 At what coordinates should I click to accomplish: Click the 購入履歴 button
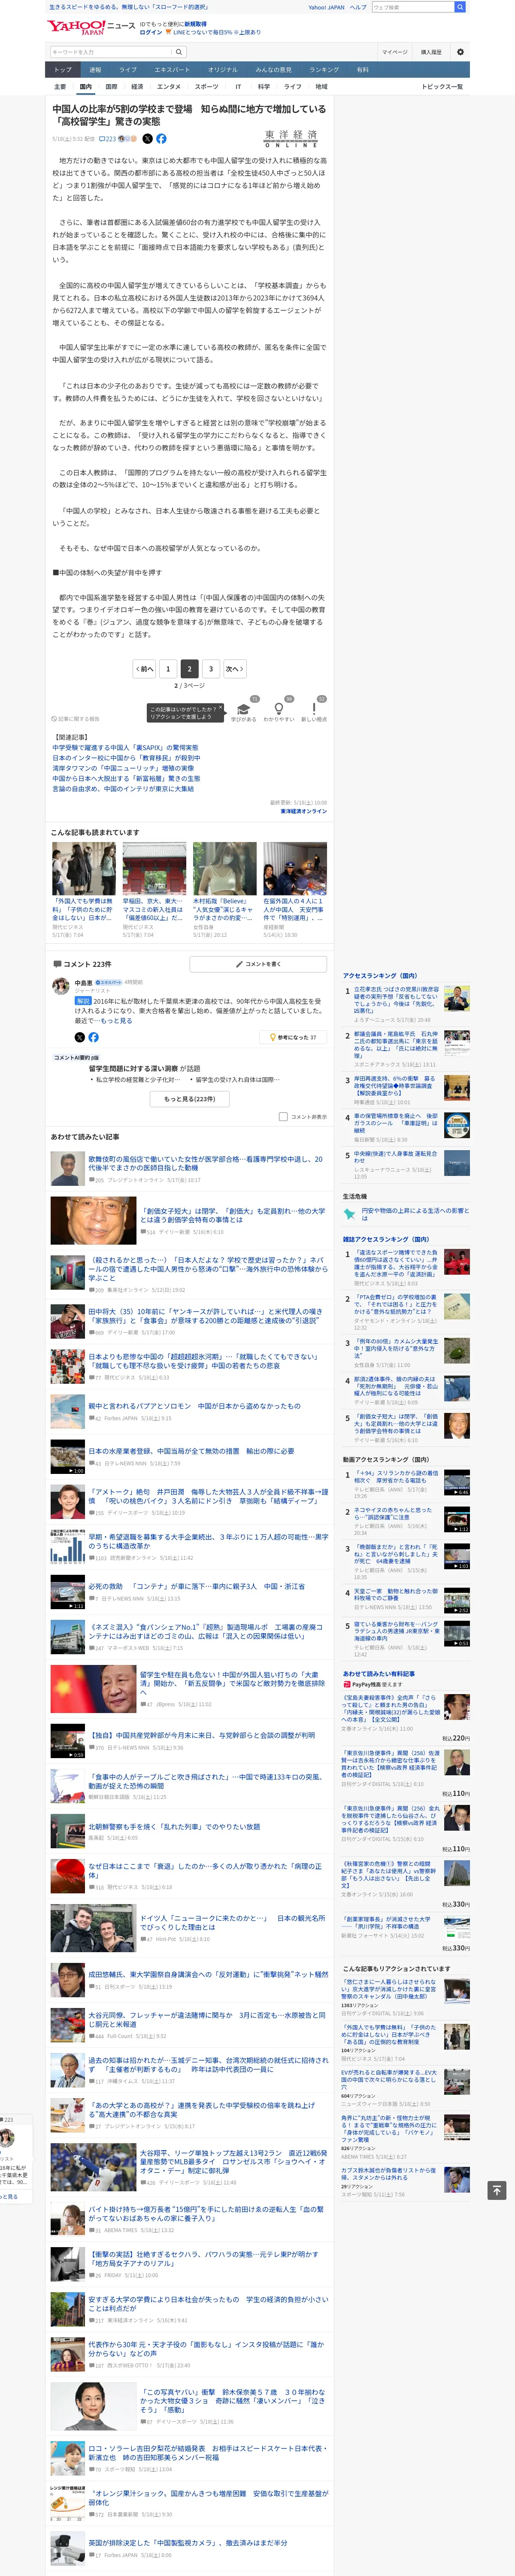pos(431,52)
